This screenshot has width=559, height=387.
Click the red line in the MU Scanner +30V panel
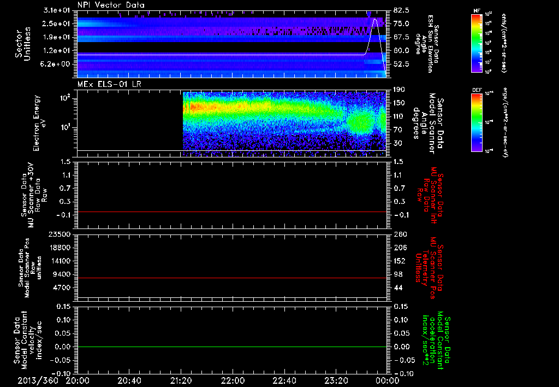click(231, 212)
